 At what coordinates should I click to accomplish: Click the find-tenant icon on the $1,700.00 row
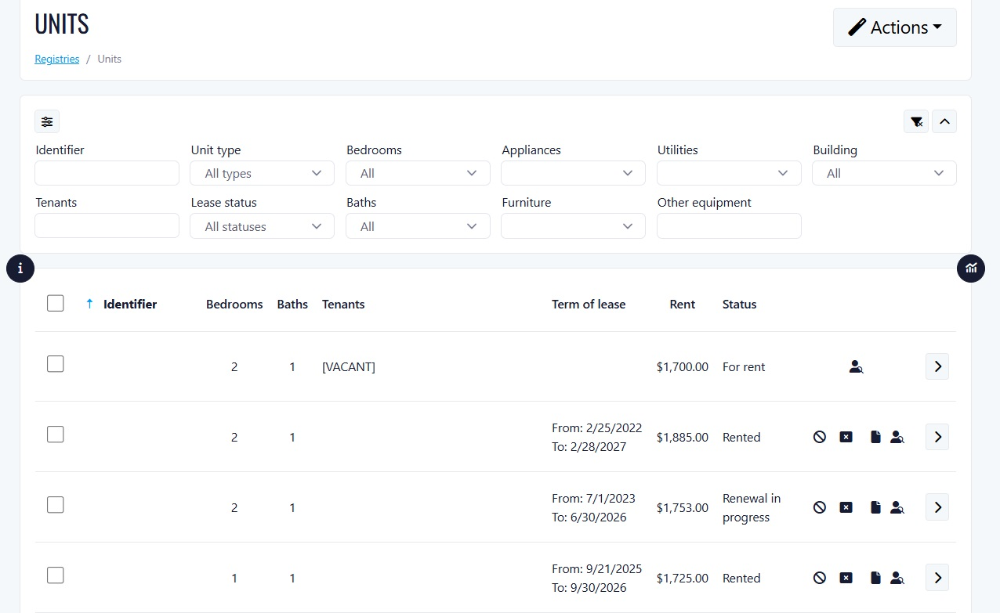[856, 366]
